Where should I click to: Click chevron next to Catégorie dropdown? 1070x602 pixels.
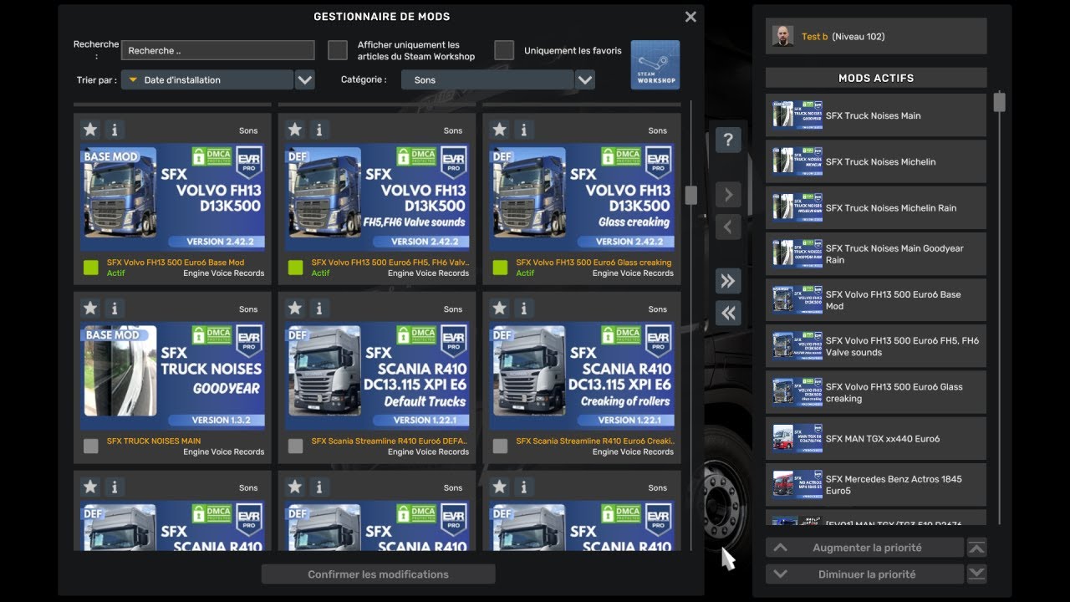click(x=585, y=80)
